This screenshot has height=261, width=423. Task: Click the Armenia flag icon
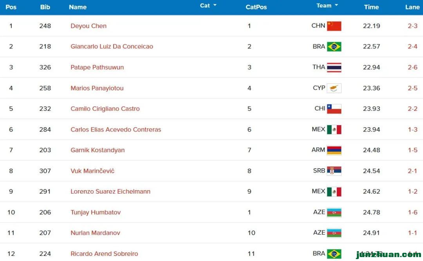pyautogui.click(x=334, y=150)
